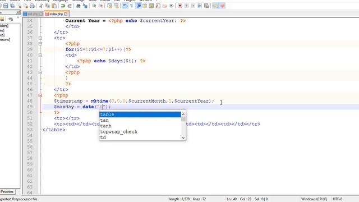The height and width of the screenshot is (202, 359).
Task: Close the index.php tab
Action: (x=66, y=14)
